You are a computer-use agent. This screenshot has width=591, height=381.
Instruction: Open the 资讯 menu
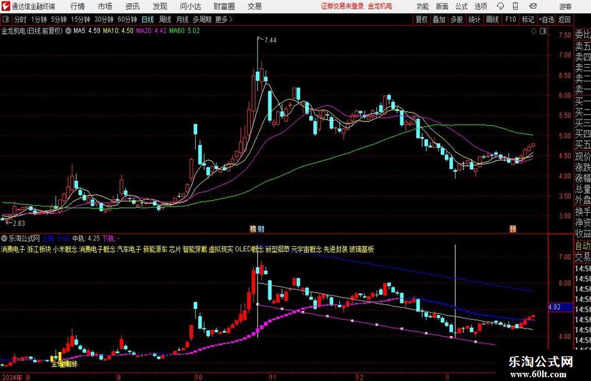[133, 6]
